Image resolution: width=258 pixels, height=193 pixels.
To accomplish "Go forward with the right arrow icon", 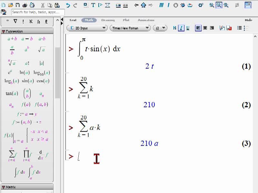I will point(151,5).
